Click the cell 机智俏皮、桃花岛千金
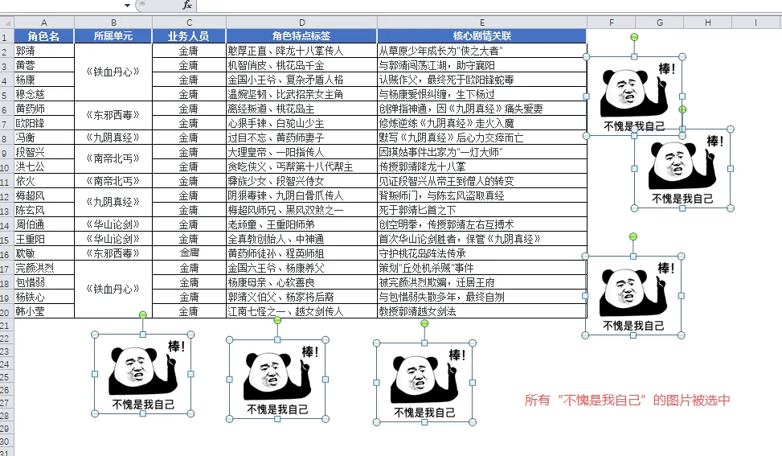The height and width of the screenshot is (456, 782). pyautogui.click(x=301, y=65)
